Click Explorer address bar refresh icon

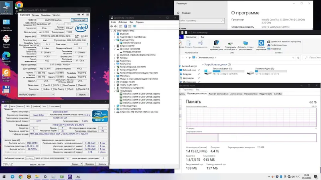click(298, 58)
